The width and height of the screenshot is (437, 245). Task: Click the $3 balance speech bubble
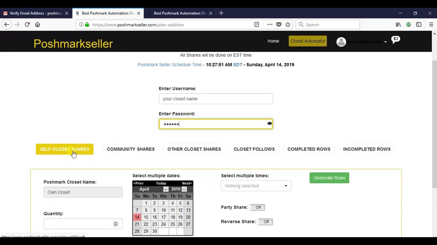pos(396,39)
